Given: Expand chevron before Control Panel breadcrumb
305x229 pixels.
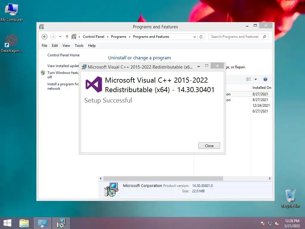Looking at the screenshot, I should (79, 37).
